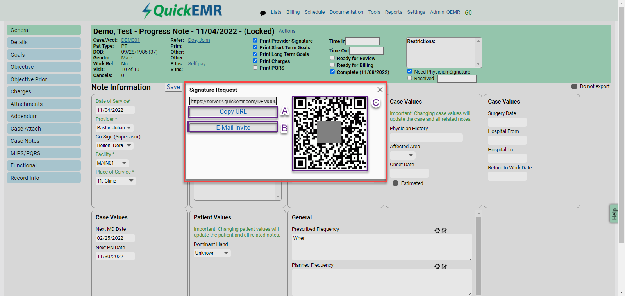
Task: Click the QuickEMR lightning logo
Action: (x=182, y=11)
